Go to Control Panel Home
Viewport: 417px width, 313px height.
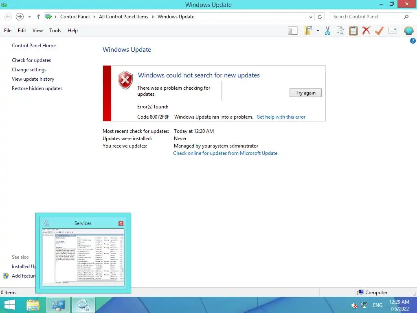(34, 46)
